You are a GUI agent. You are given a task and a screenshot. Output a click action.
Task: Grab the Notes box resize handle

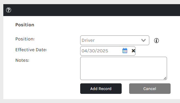(165, 78)
